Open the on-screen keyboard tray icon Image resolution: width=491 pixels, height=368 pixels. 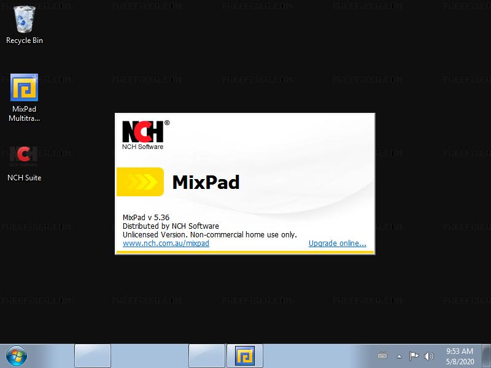pos(382,356)
